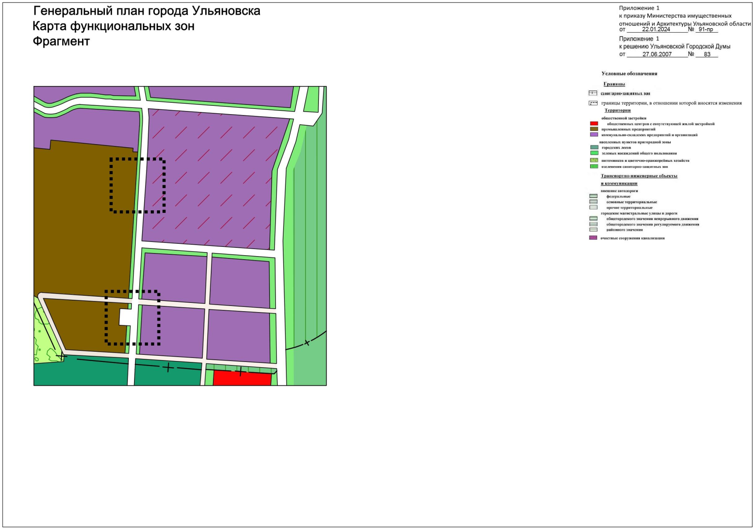The image size is (755, 529).
Task: Click the underlined Границы heading
Action: point(614,84)
